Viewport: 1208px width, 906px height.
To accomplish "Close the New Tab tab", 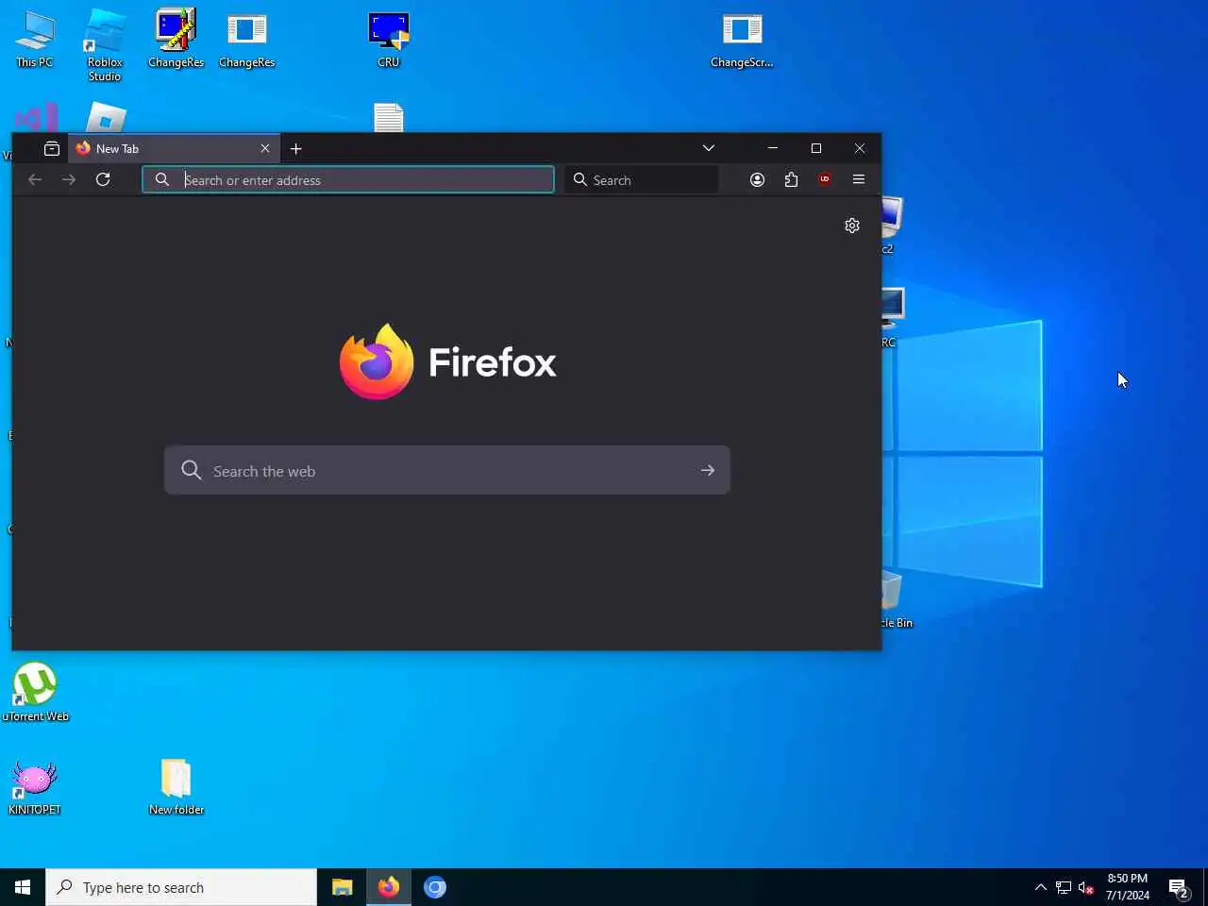I will [x=265, y=148].
